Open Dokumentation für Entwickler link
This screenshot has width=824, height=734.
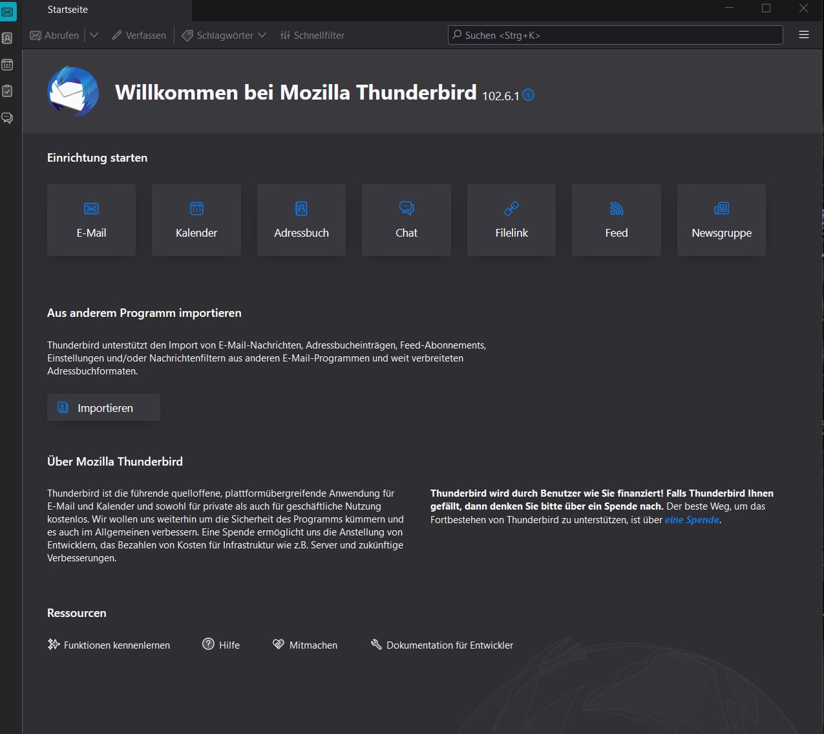442,645
